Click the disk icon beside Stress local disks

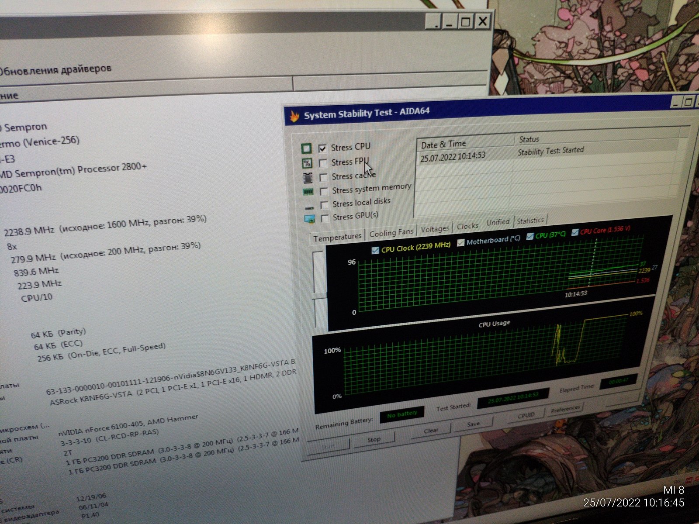(309, 207)
